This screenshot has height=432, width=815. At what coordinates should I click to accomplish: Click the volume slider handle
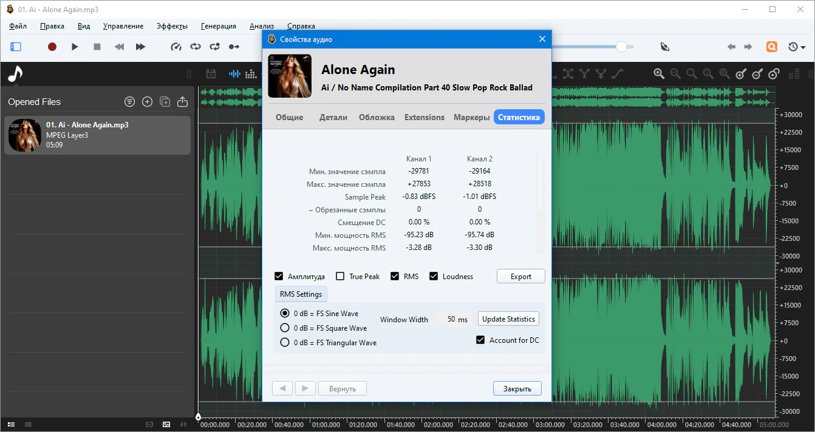click(x=621, y=47)
